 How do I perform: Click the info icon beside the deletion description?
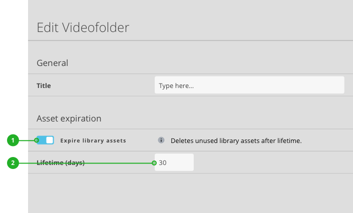click(161, 140)
